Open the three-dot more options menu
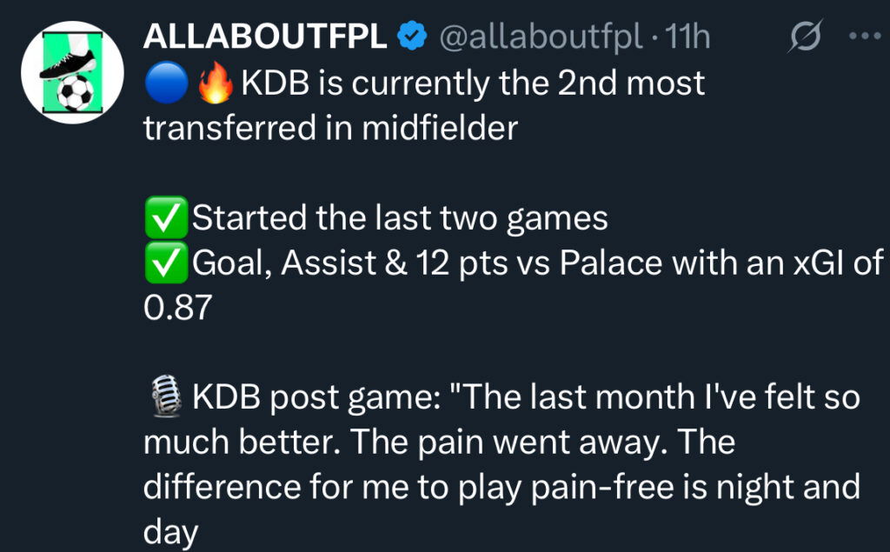The width and height of the screenshot is (890, 552). pyautogui.click(x=863, y=37)
